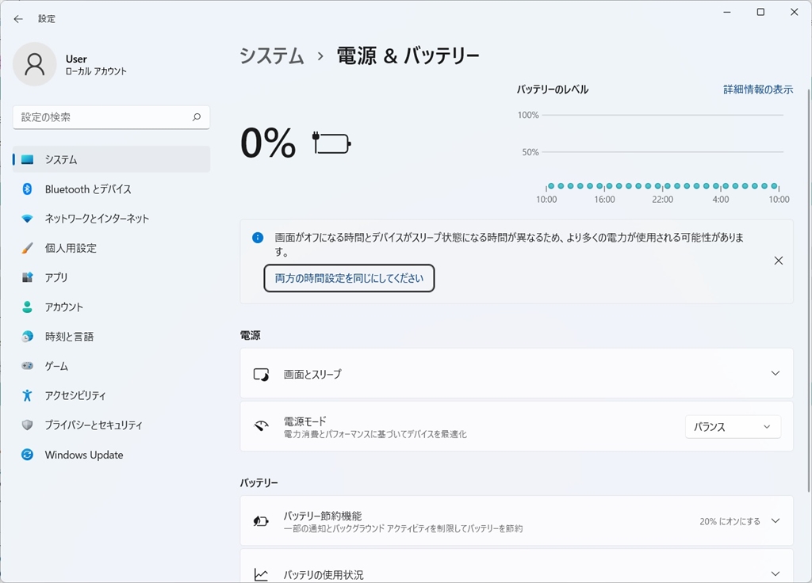Click the 個人用設定 paintbrush icon

[x=27, y=248]
